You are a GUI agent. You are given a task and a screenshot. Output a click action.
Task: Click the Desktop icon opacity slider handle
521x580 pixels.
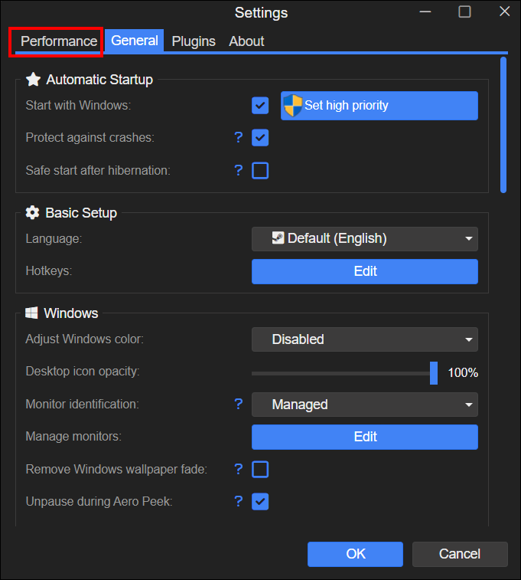434,373
